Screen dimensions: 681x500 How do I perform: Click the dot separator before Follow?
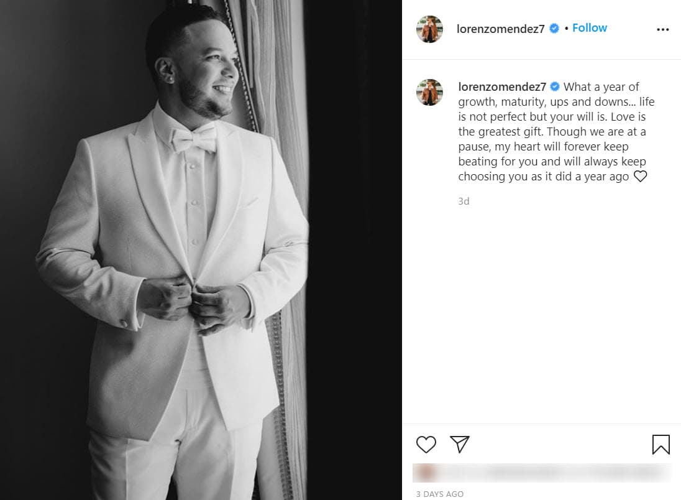[567, 28]
